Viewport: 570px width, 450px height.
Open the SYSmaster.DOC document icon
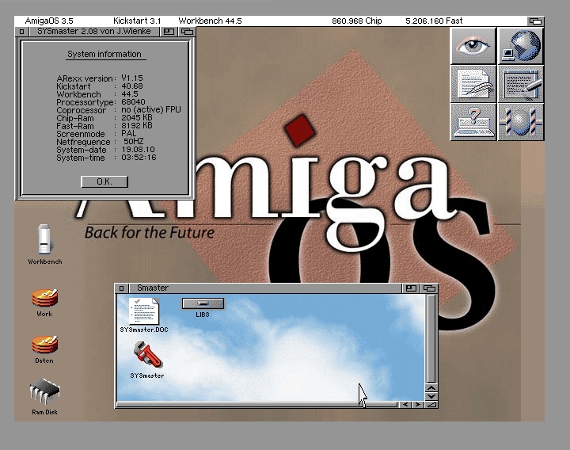tap(144, 311)
